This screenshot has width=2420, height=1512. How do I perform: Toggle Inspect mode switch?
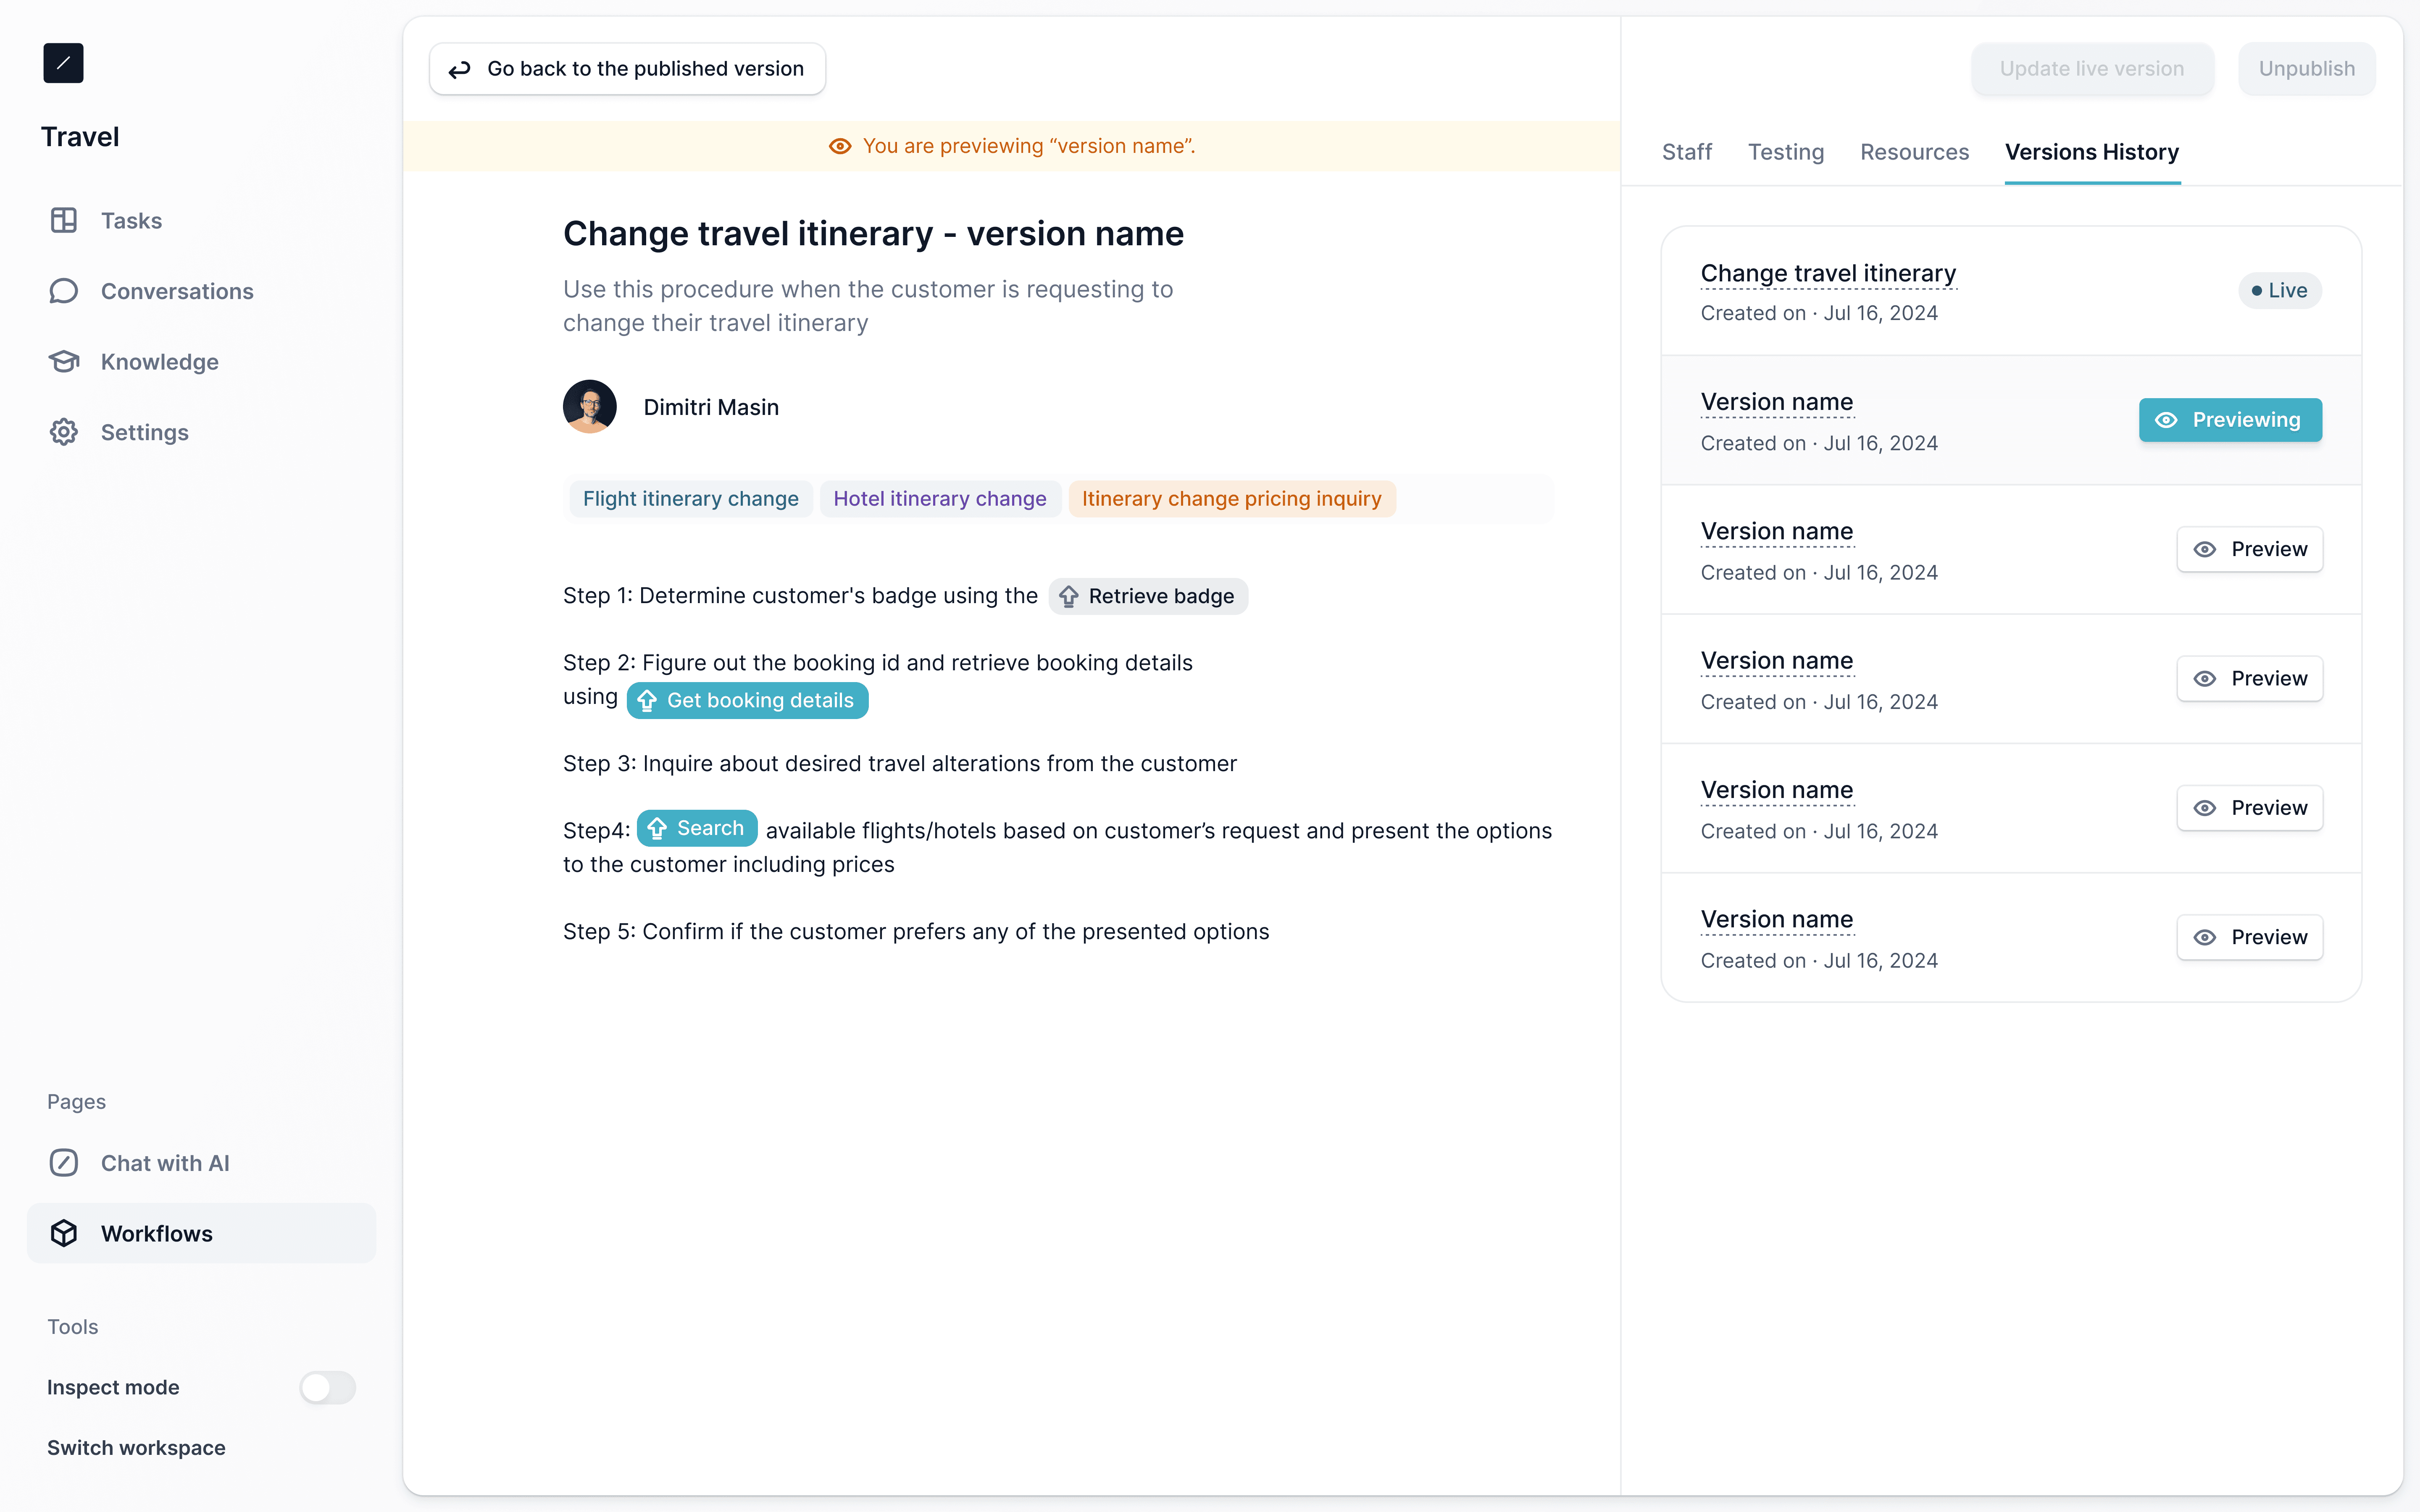pyautogui.click(x=327, y=1387)
